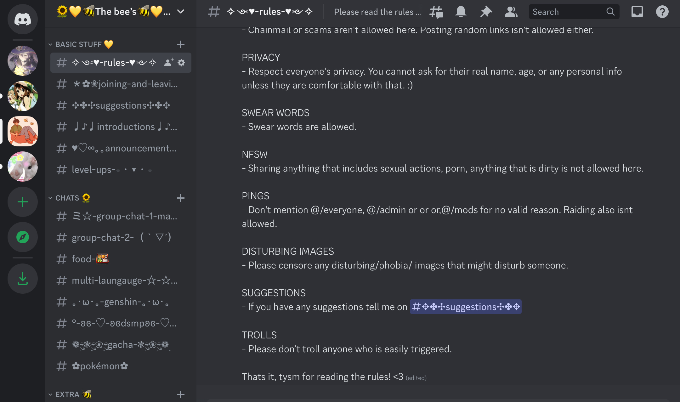Open the Download Apps icon
The image size is (680, 402).
[22, 278]
